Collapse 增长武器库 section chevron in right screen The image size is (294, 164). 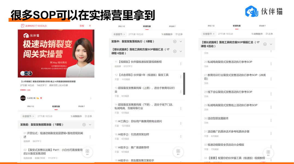click(271, 44)
